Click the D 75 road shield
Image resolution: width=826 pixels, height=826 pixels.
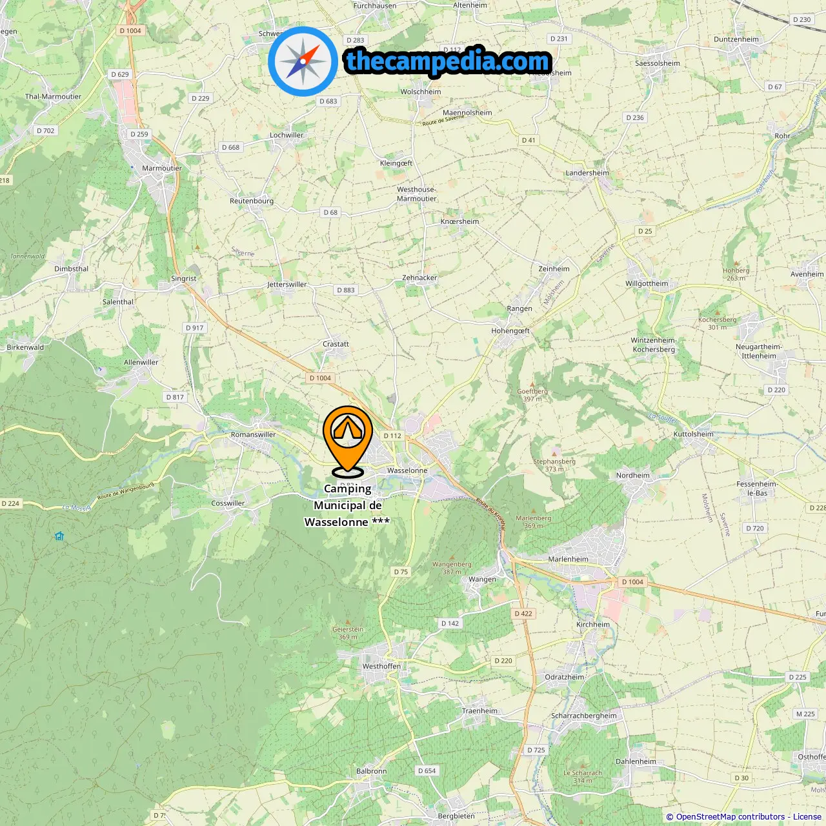click(x=401, y=572)
